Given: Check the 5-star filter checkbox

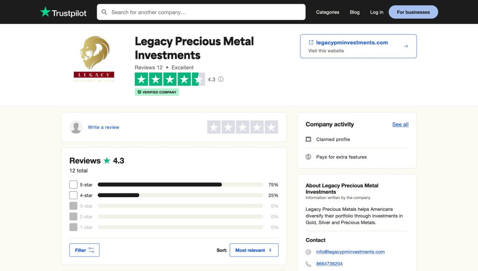Looking at the screenshot, I should [x=73, y=185].
